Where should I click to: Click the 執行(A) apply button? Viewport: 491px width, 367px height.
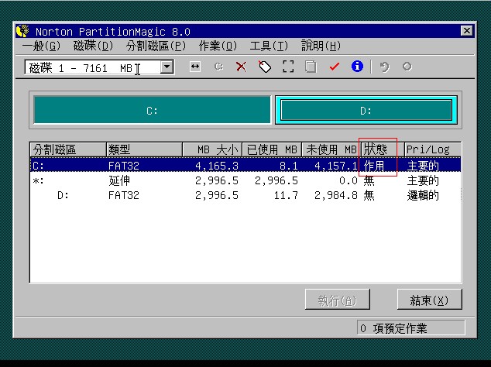tap(338, 300)
